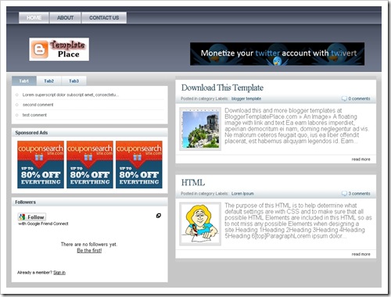Open the 'HTML' post title
This screenshot has height=297, width=391.
coord(193,183)
